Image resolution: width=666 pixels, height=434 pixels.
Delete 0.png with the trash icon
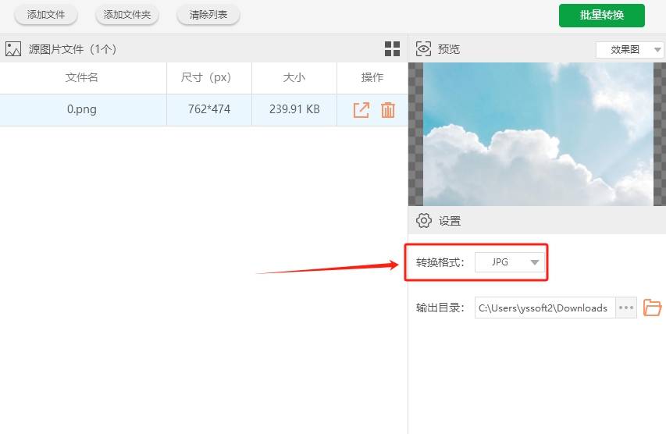coord(388,110)
